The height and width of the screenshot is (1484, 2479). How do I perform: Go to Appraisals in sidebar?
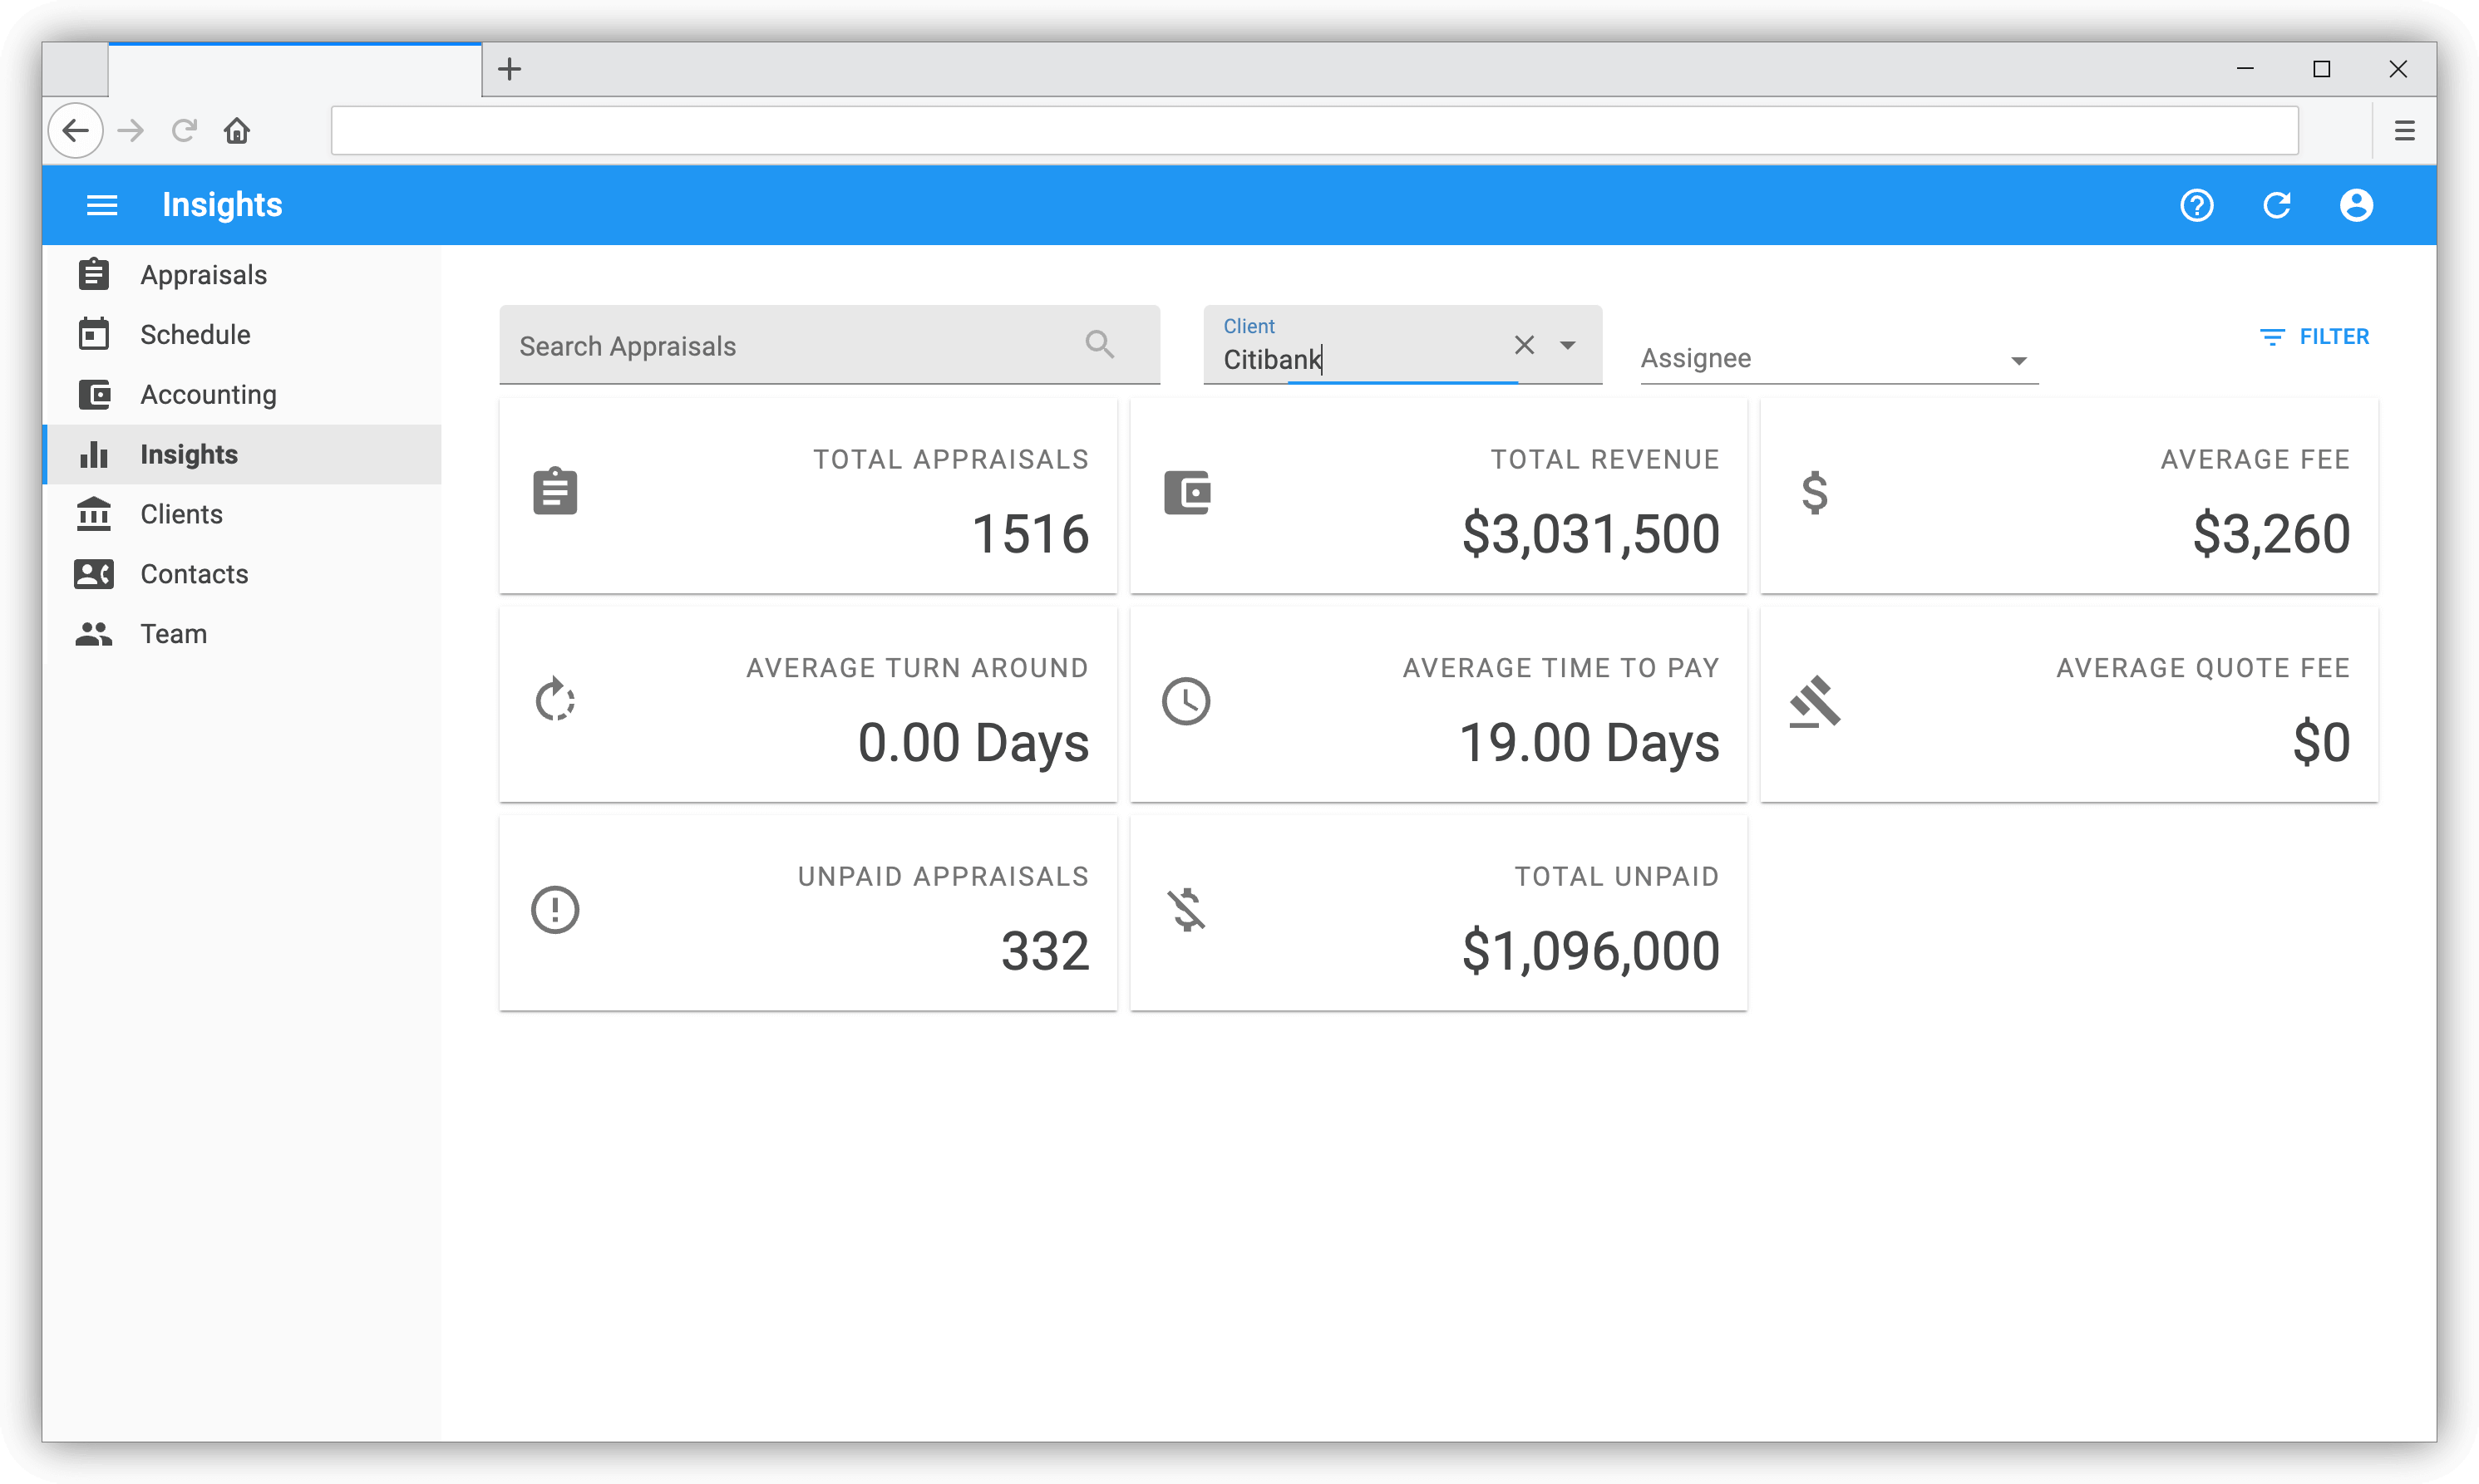tap(203, 275)
